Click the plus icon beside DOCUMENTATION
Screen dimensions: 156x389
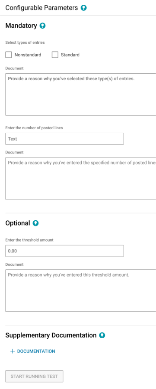coord(13,351)
